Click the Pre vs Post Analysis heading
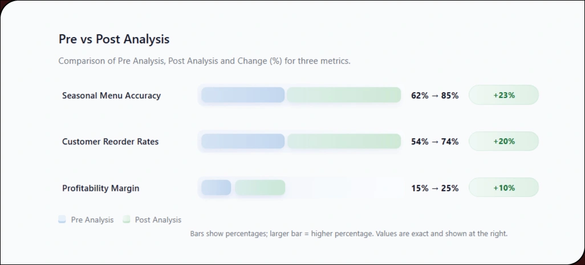Viewport: 585px width, 265px height. pyautogui.click(x=114, y=39)
